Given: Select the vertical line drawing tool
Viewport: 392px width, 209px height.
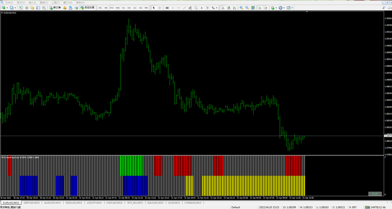Looking at the screenshot, I should pos(173,8).
